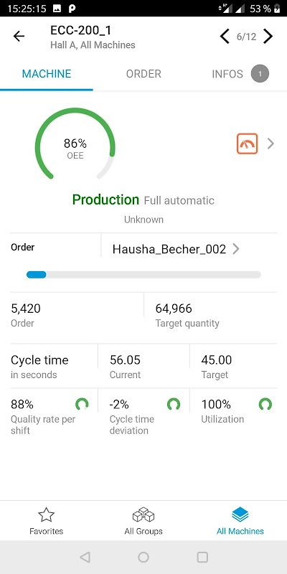Open All Groups cubes icon
Viewport: 287px width, 574px height.
(143, 514)
